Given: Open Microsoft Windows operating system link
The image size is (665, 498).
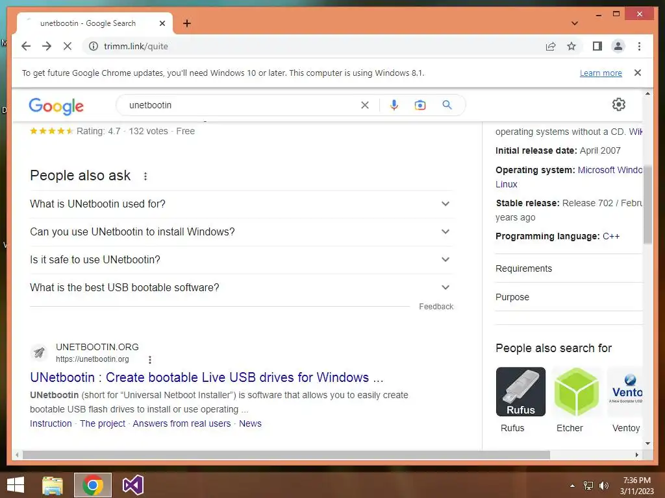Looking at the screenshot, I should [x=610, y=170].
